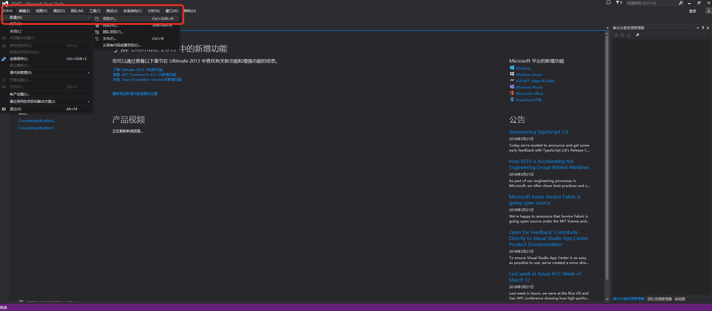Switch to the 解决方案资源管理器 bottom tab

(x=629, y=299)
